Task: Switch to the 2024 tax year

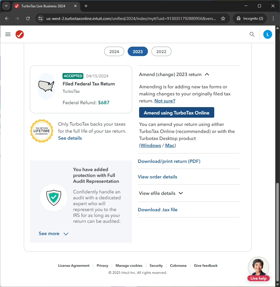Action: coord(114,52)
